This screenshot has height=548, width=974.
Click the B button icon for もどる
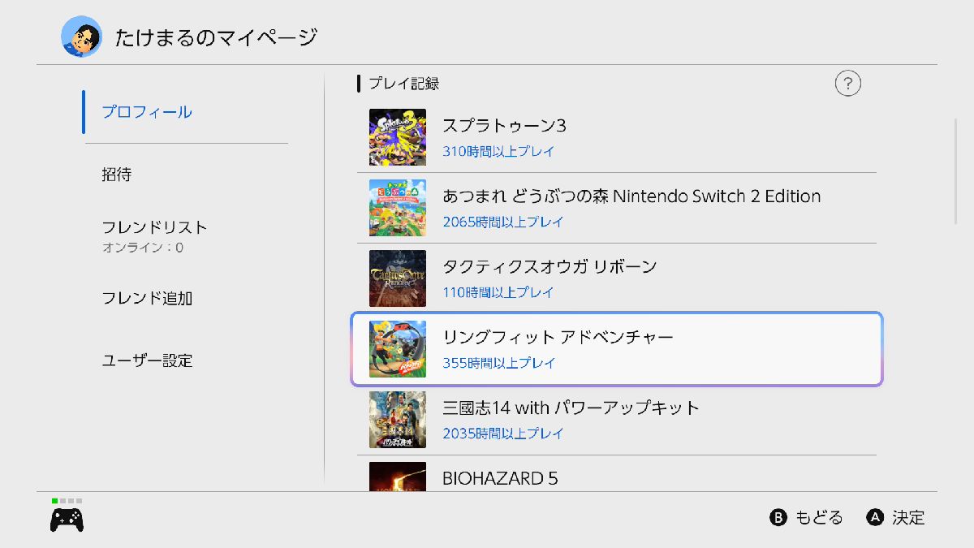(x=778, y=518)
